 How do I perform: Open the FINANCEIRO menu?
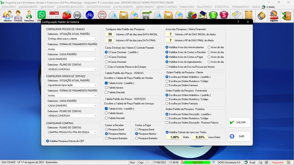tap(187, 7)
